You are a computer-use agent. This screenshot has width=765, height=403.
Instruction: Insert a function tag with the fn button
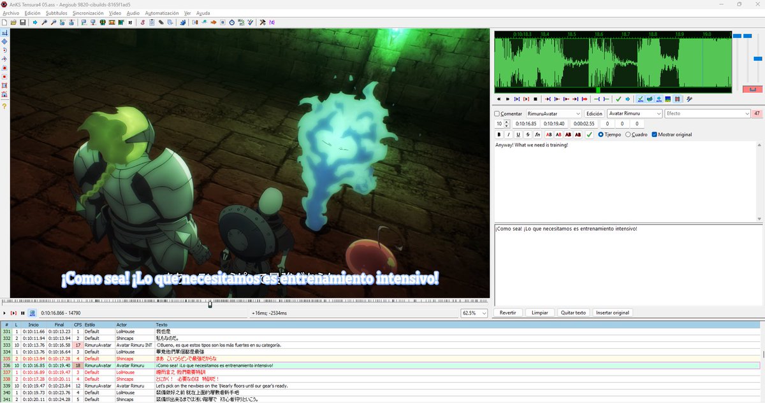pyautogui.click(x=537, y=134)
